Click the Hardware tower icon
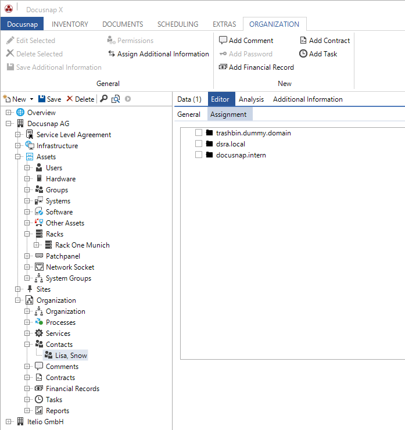The width and height of the screenshot is (405, 430). (39, 178)
